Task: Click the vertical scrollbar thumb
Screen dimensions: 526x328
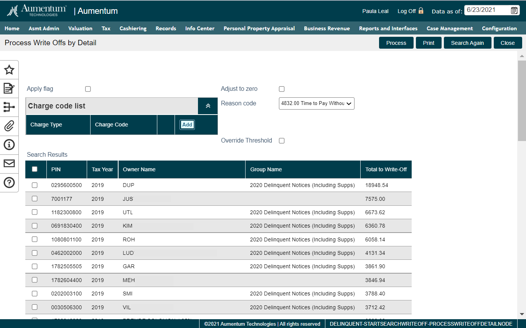Action: click(522, 100)
